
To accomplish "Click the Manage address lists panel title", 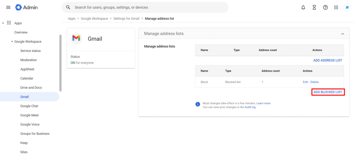I will point(164,34).
